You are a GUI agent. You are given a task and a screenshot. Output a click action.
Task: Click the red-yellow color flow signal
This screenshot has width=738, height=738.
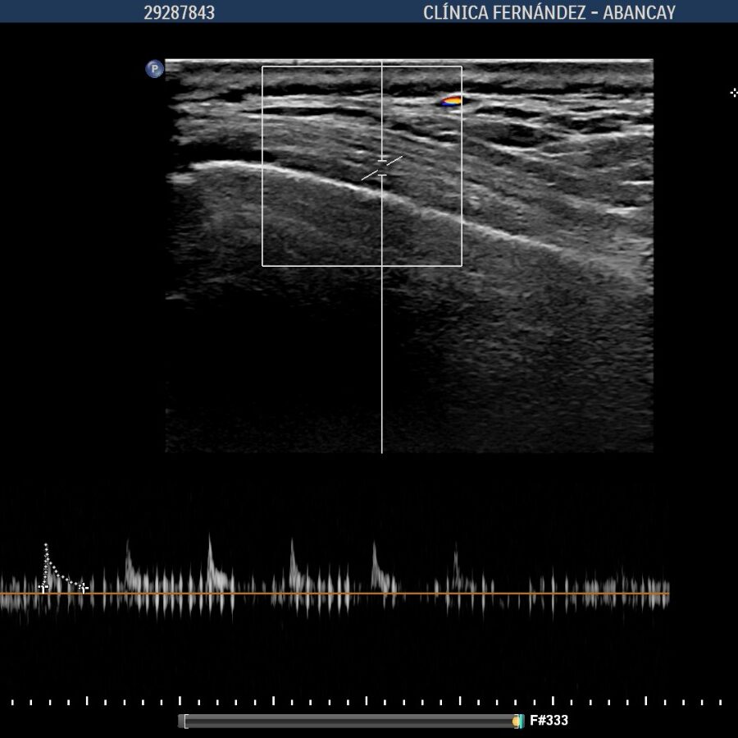coord(452,101)
